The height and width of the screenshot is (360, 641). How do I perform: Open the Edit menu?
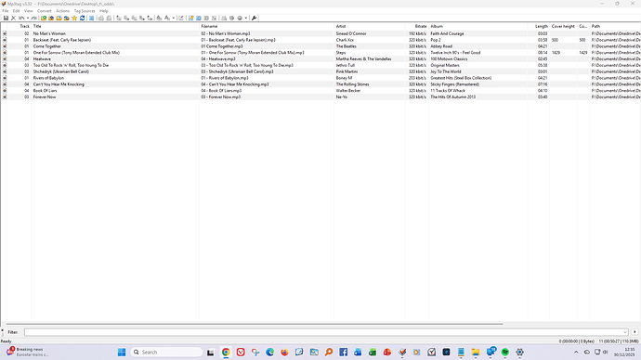[x=16, y=11]
